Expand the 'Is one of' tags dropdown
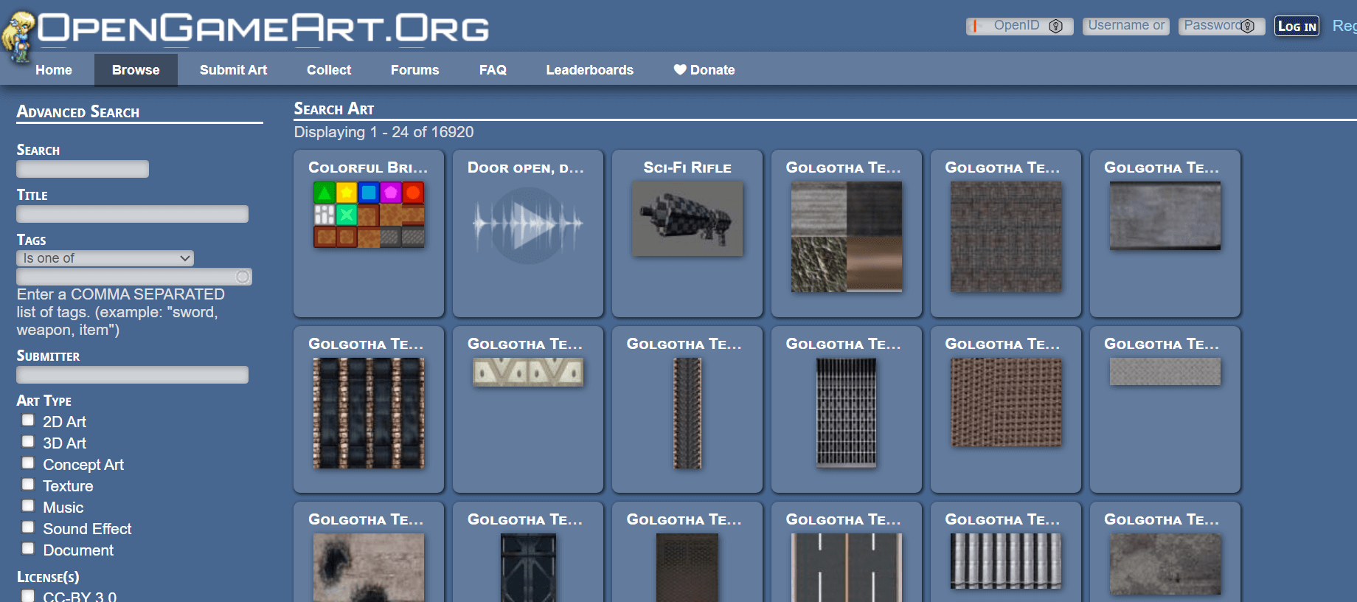This screenshot has height=602, width=1357. tap(105, 258)
